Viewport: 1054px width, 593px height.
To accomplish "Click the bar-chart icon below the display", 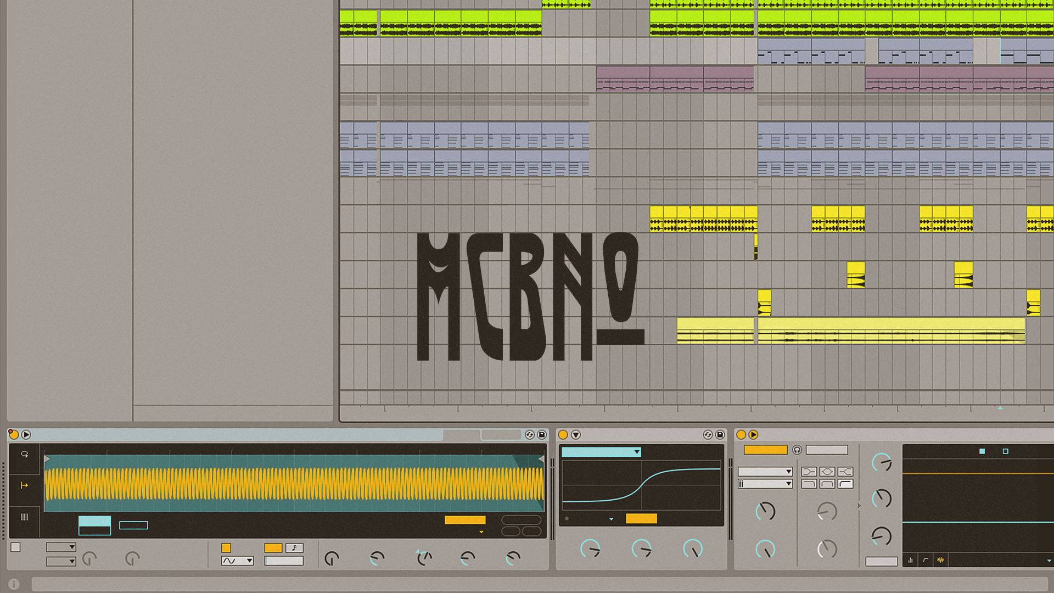I will point(911,561).
